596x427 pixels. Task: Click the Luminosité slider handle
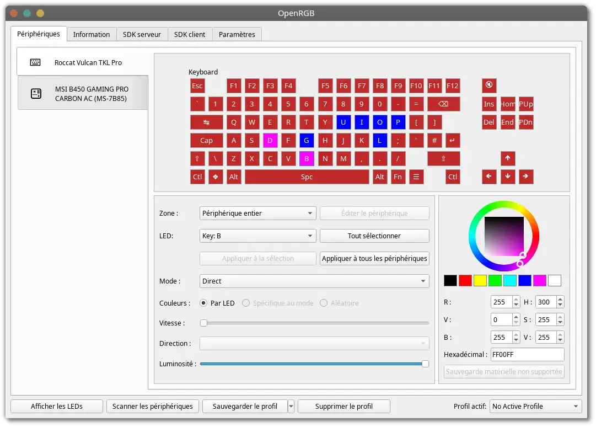click(425, 364)
